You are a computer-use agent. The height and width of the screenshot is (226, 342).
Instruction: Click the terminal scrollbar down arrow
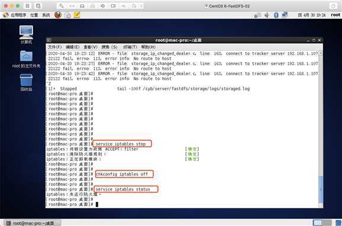pyautogui.click(x=321, y=205)
